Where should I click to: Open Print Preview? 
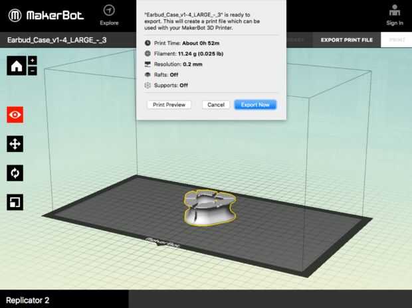point(169,105)
